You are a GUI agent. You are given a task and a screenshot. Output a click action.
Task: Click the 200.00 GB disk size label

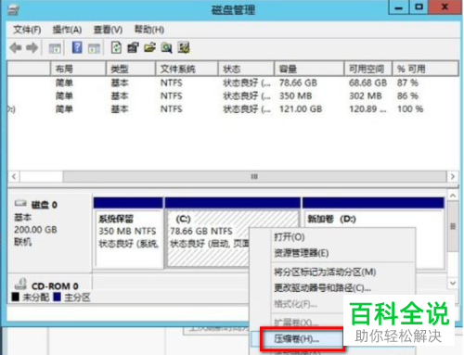(x=35, y=230)
